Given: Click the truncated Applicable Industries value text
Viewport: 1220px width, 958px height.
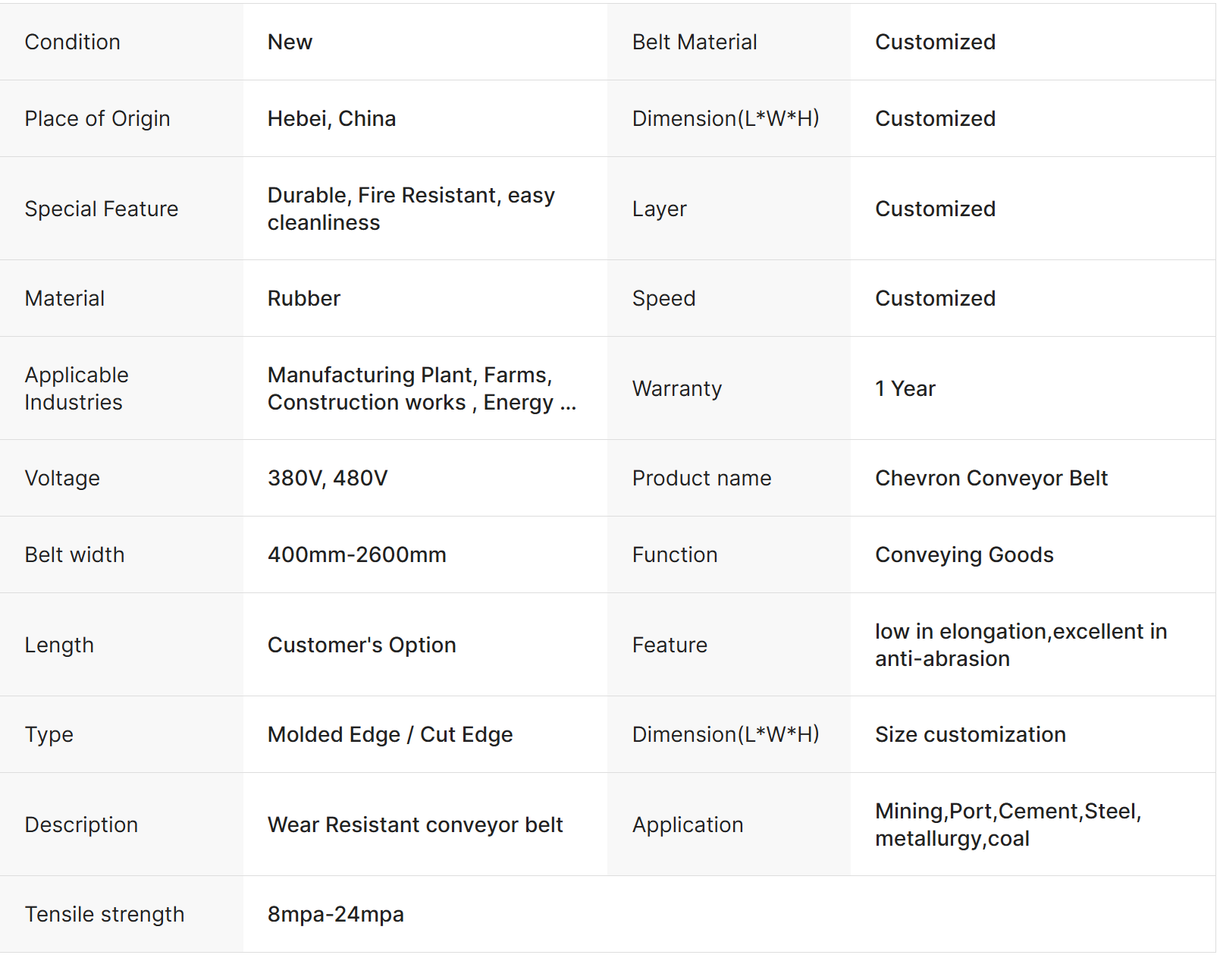Looking at the screenshot, I should [x=422, y=389].
